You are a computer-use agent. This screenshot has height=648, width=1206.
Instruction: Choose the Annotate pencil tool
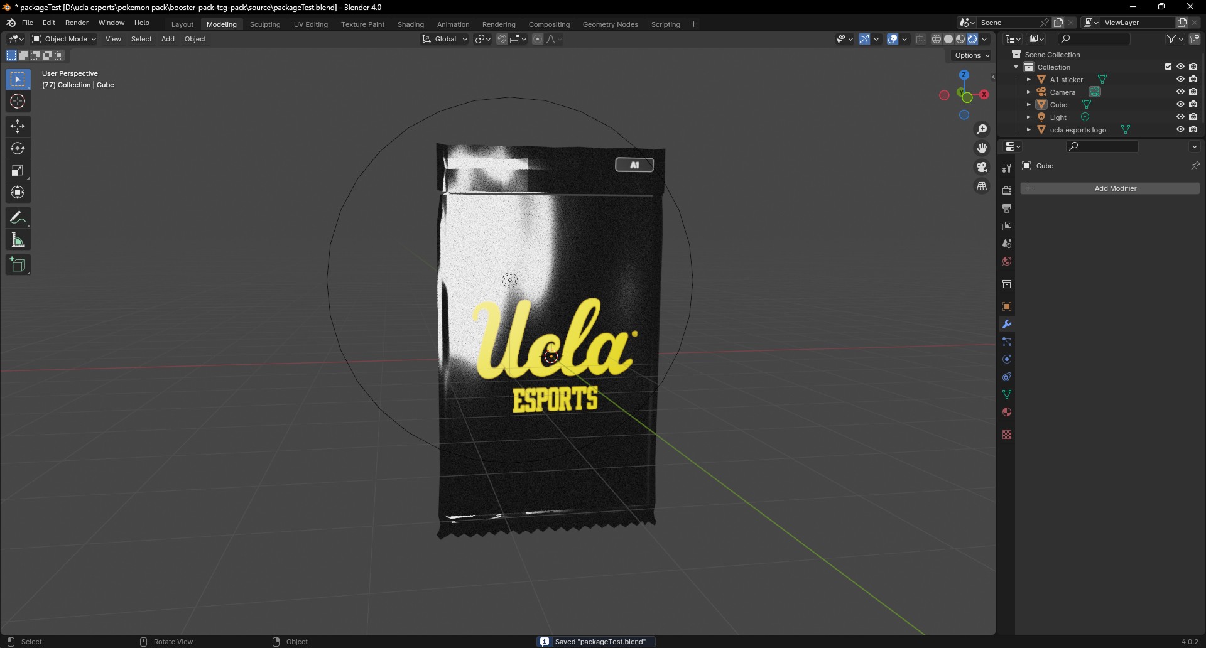[18, 218]
